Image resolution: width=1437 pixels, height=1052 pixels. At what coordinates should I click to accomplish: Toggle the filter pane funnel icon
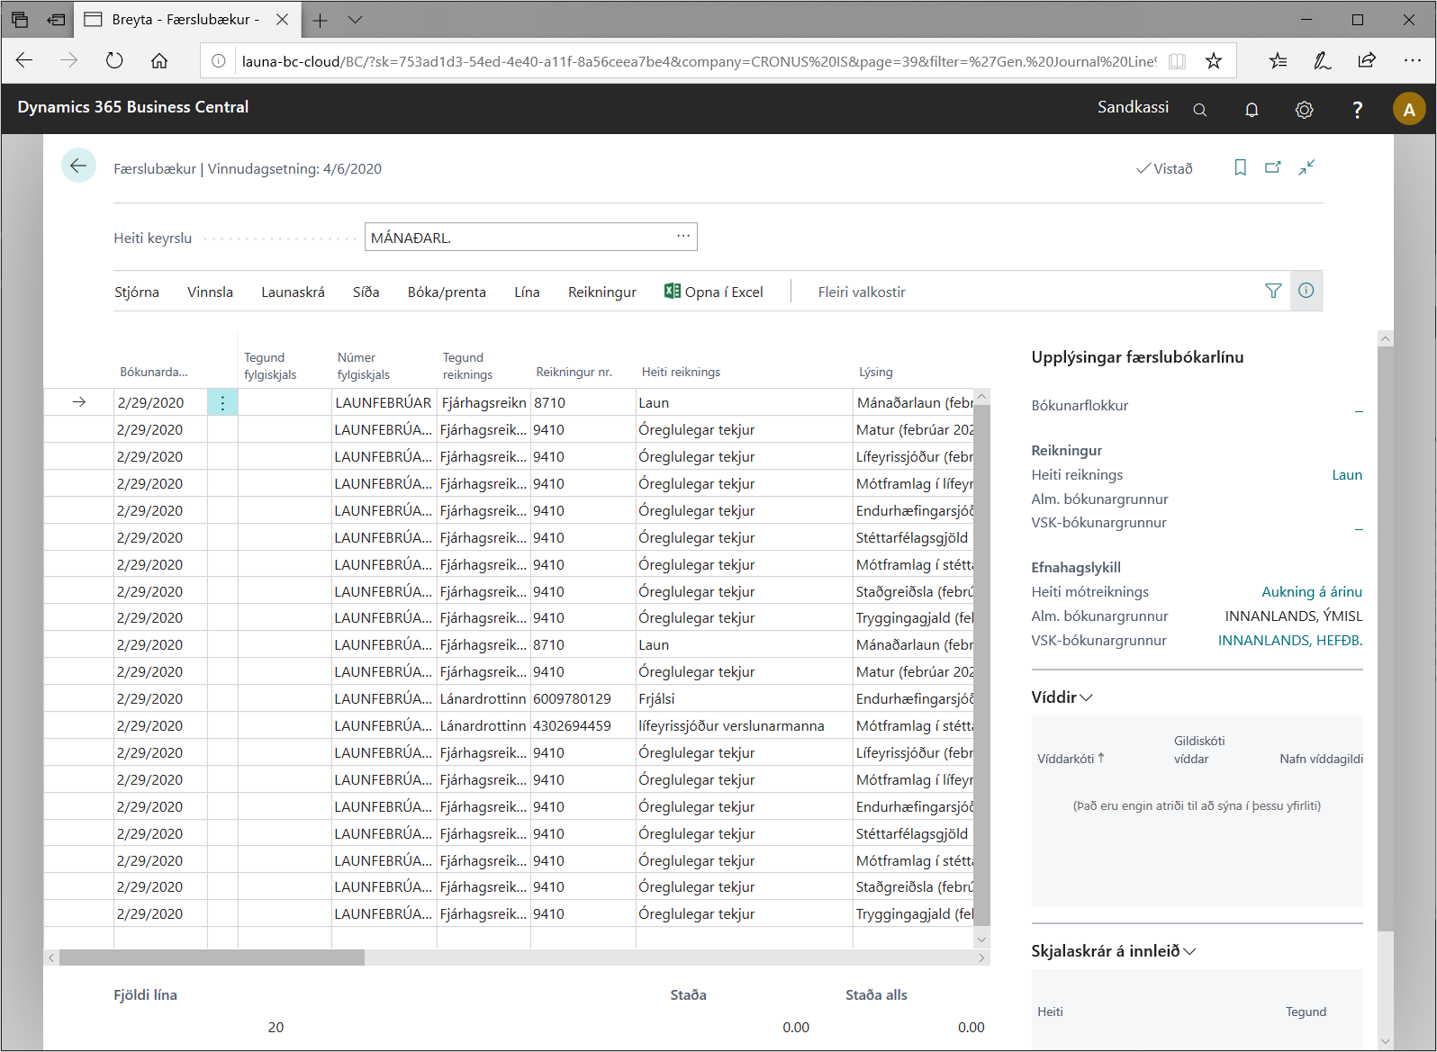(x=1273, y=291)
